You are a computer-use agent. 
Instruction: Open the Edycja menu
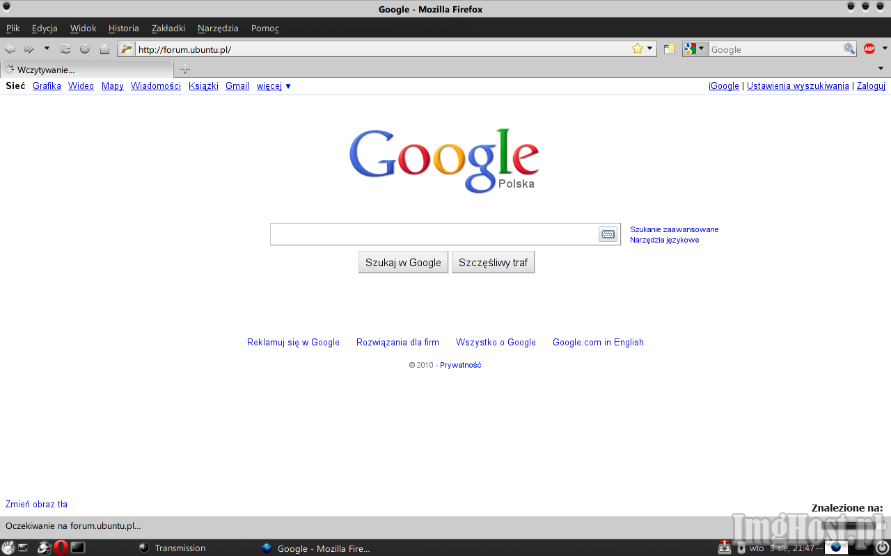[x=45, y=28]
